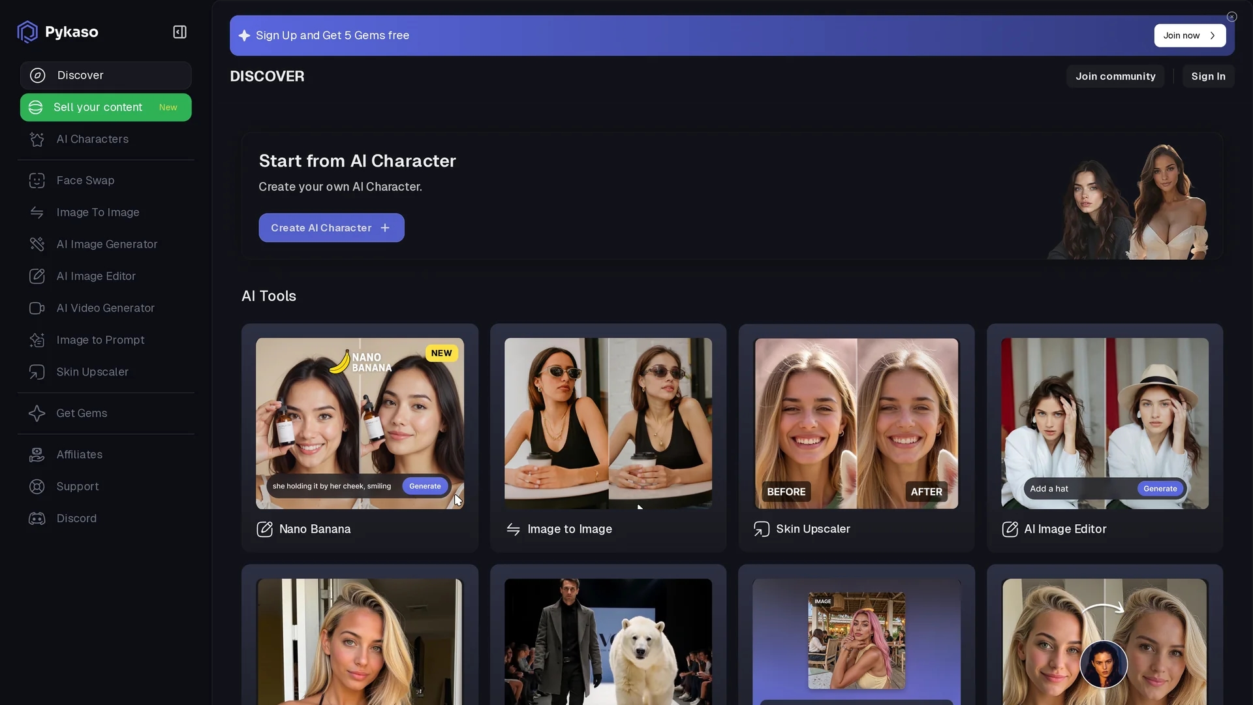
Task: Open the Discover menu item
Action: point(106,76)
